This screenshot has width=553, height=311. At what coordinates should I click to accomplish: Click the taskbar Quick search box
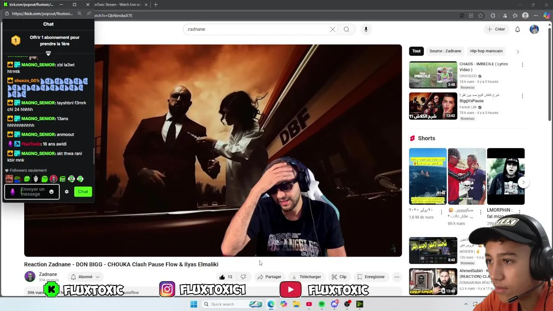coord(232,304)
